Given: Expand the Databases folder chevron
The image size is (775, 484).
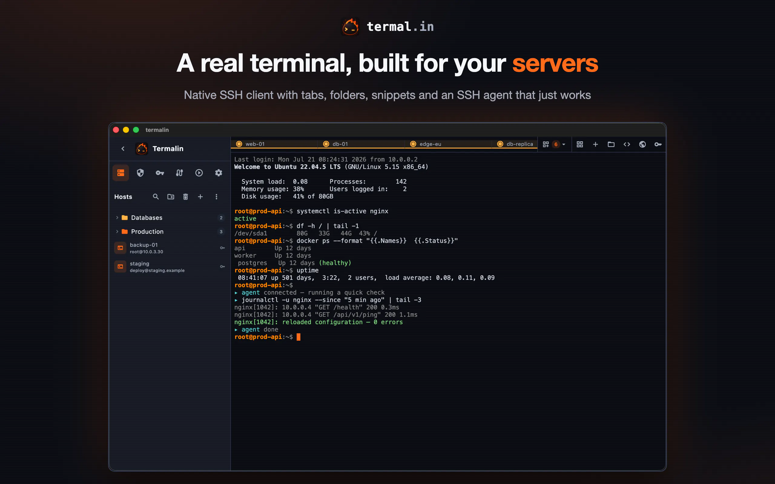Looking at the screenshot, I should (117, 218).
